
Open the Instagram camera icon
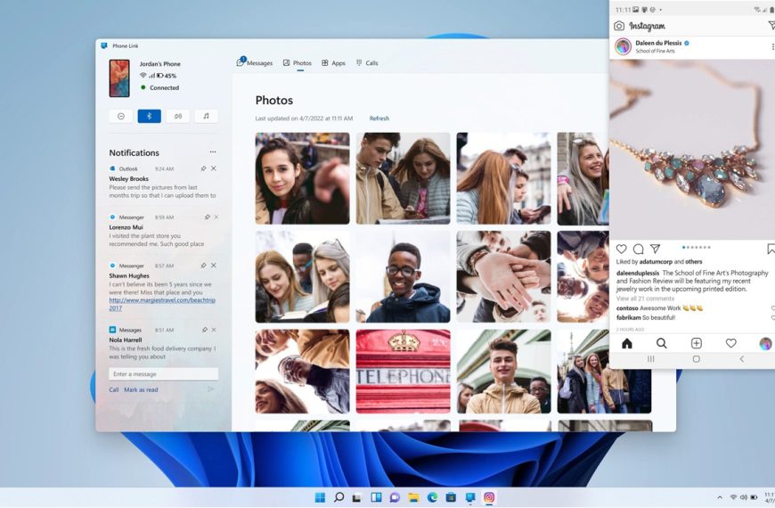coord(619,26)
